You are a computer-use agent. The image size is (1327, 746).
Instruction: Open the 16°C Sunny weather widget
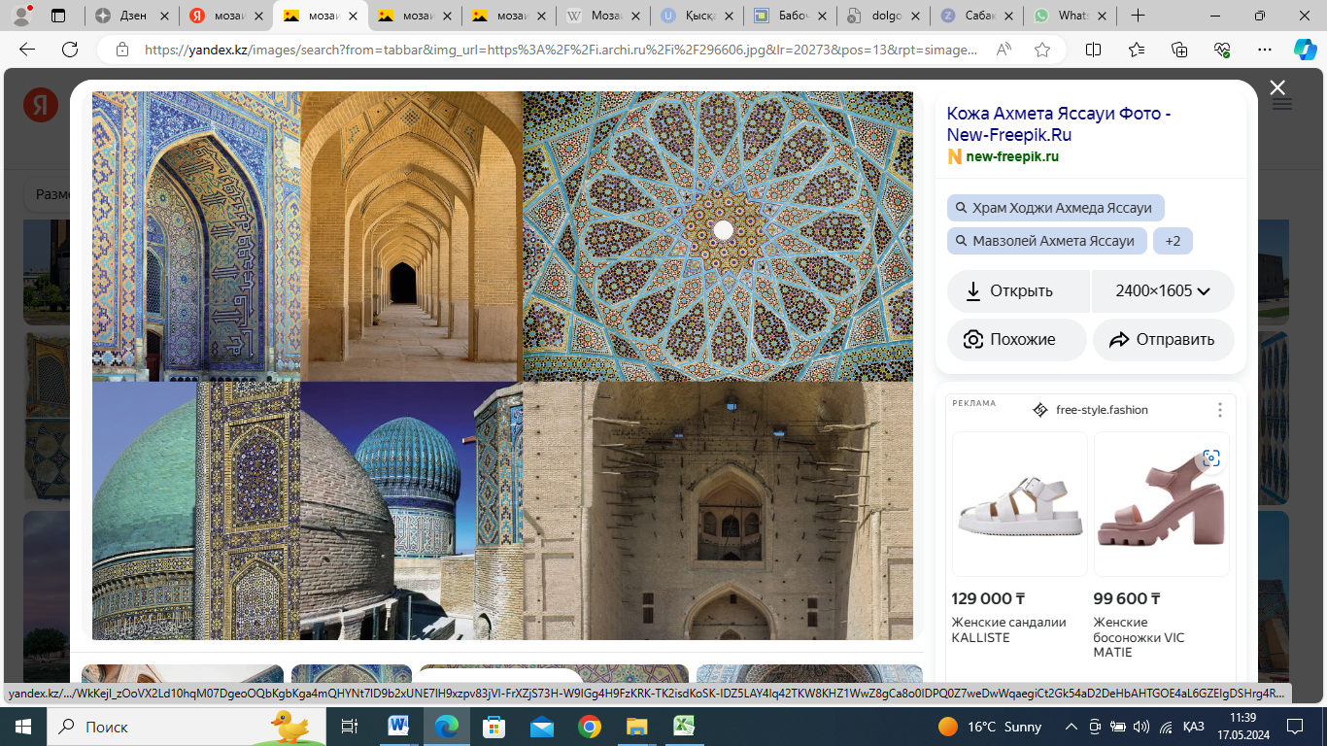click(990, 727)
